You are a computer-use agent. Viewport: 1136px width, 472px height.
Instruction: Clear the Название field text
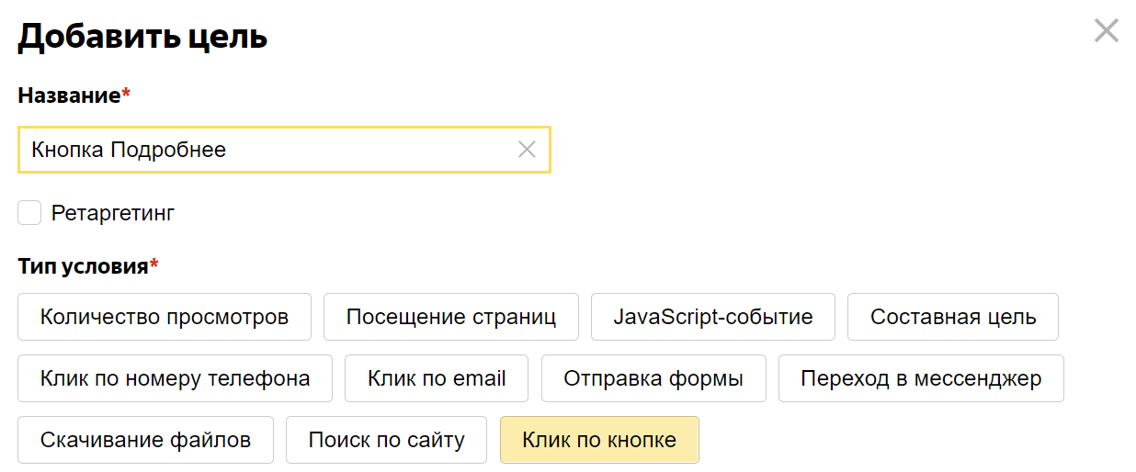(x=527, y=150)
